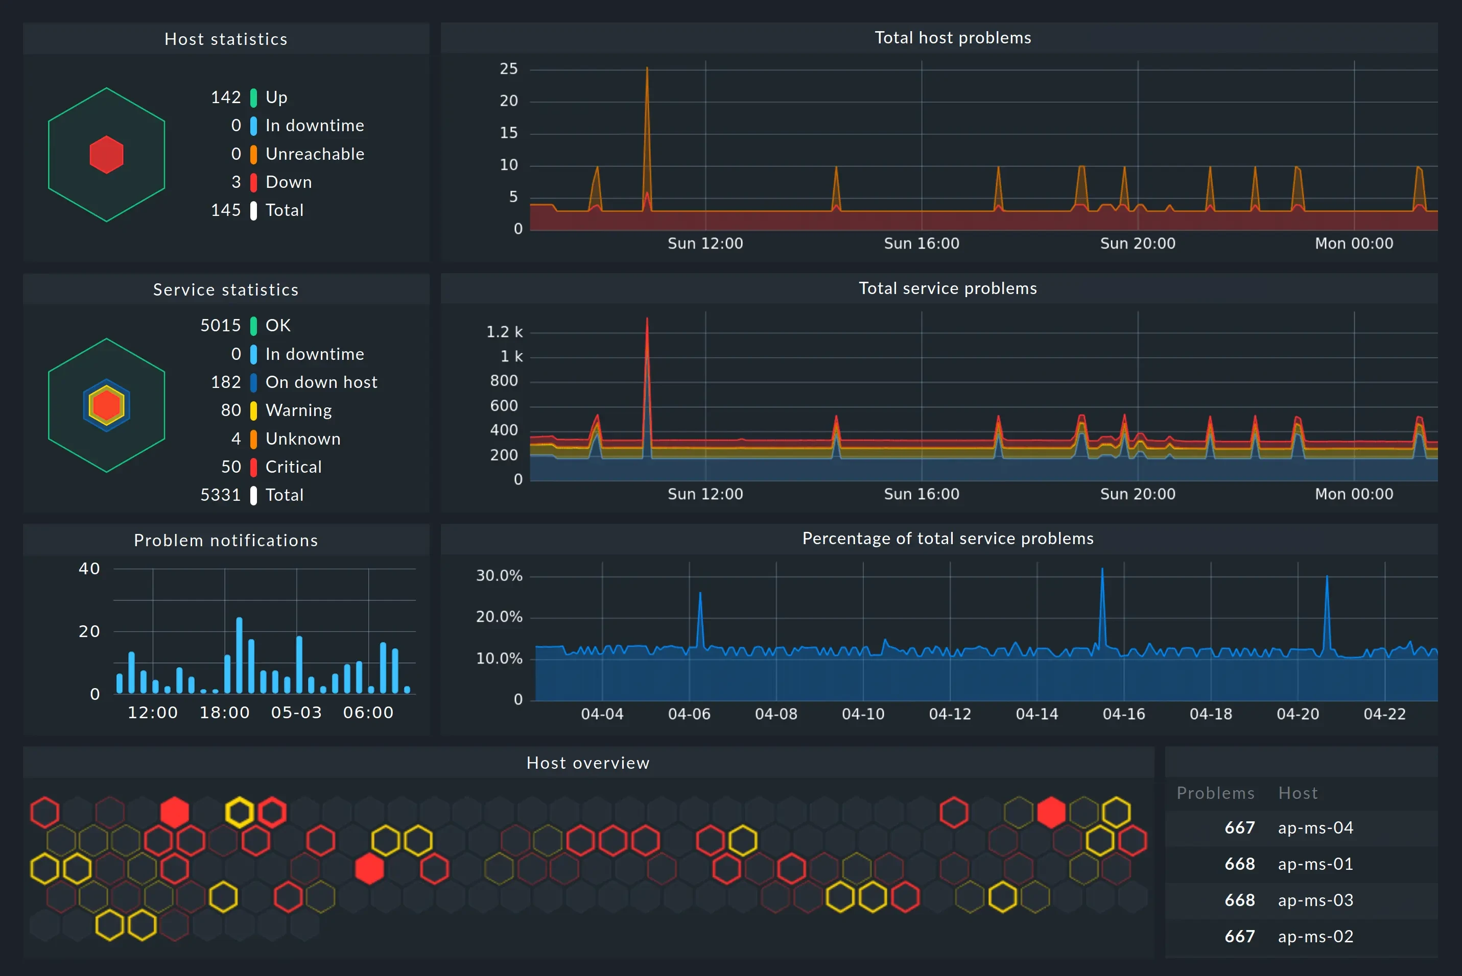Screen dimensions: 1462x976
Task: Select ap-ms-03 in the host table
Action: coord(1315,900)
